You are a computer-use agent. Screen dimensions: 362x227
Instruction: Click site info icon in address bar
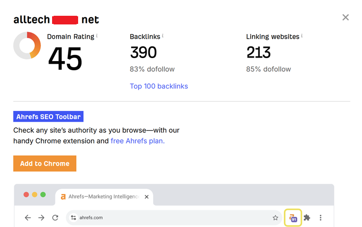pyautogui.click(x=74, y=217)
